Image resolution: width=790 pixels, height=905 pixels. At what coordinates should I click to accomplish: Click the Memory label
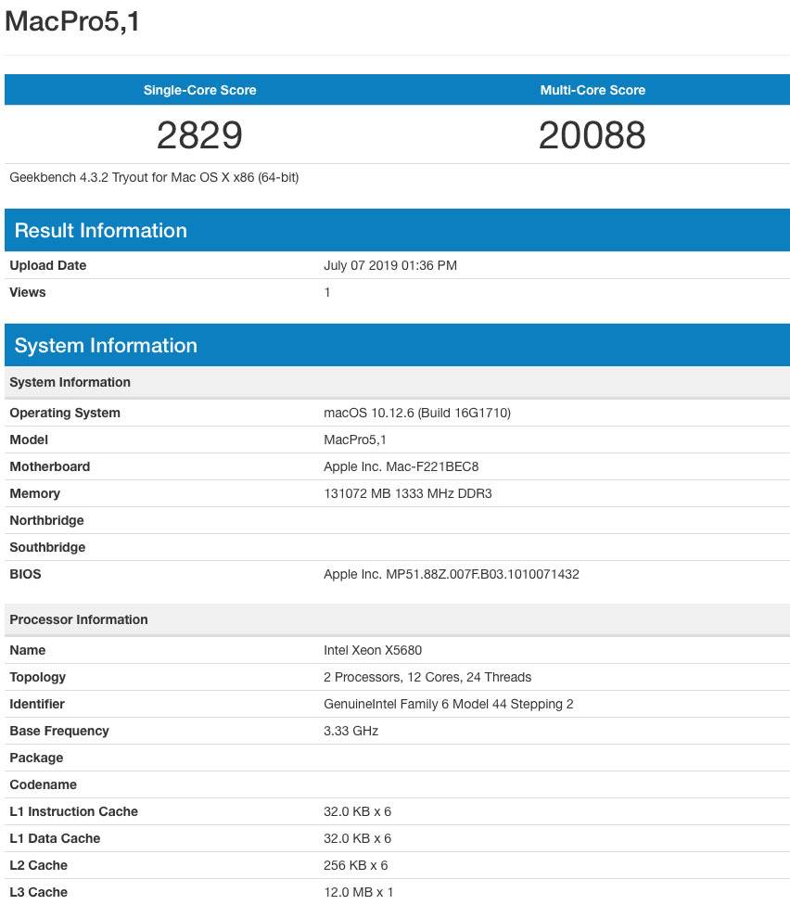[x=34, y=493]
